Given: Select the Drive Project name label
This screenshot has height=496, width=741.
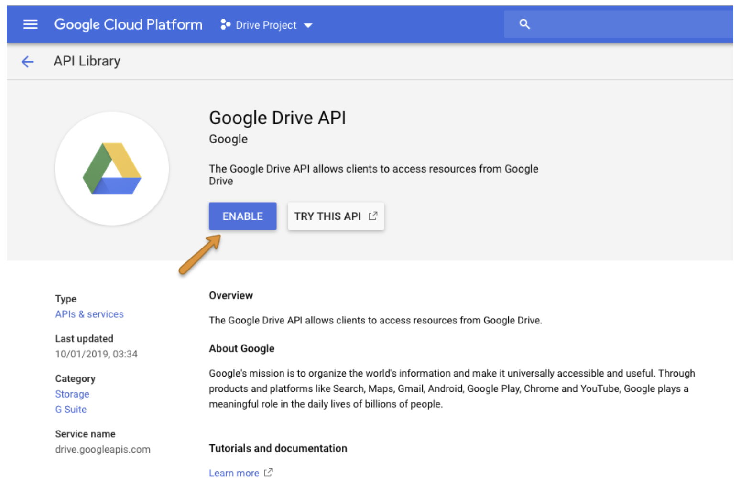Looking at the screenshot, I should coord(266,25).
